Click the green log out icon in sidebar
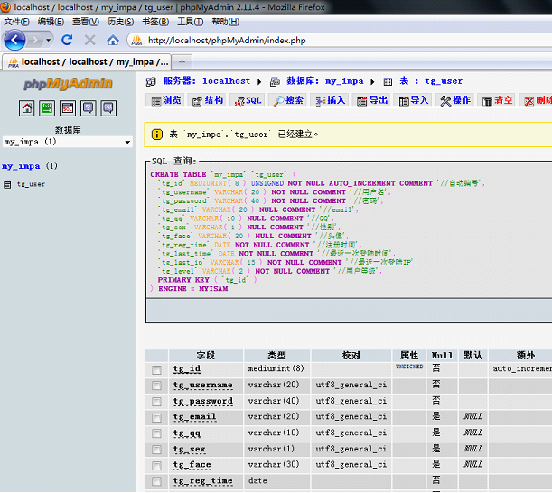Image resolution: width=552 pixels, height=493 pixels. (x=47, y=108)
